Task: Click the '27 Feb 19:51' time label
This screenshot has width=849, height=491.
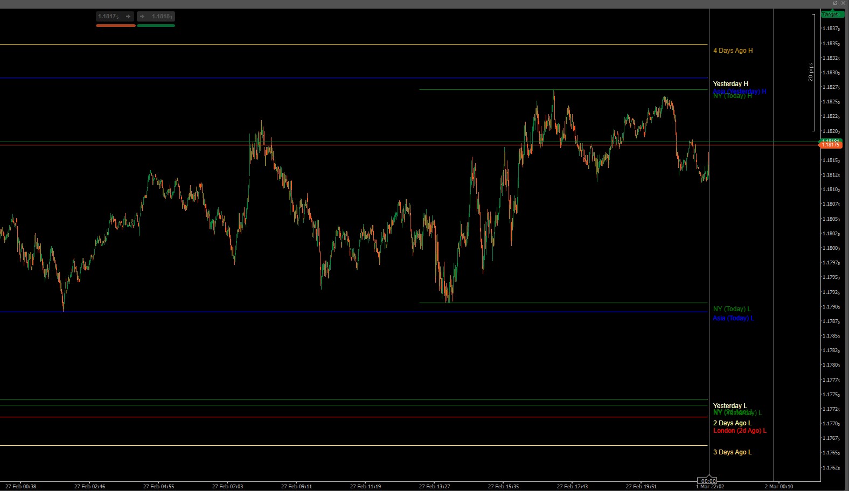Action: pos(641,487)
